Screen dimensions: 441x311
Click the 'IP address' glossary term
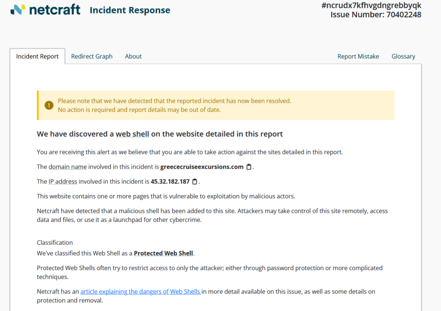pos(63,182)
